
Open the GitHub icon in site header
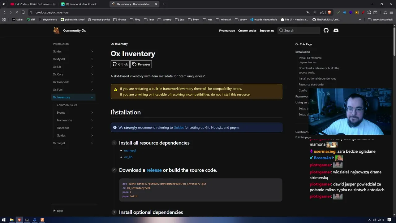point(326,30)
